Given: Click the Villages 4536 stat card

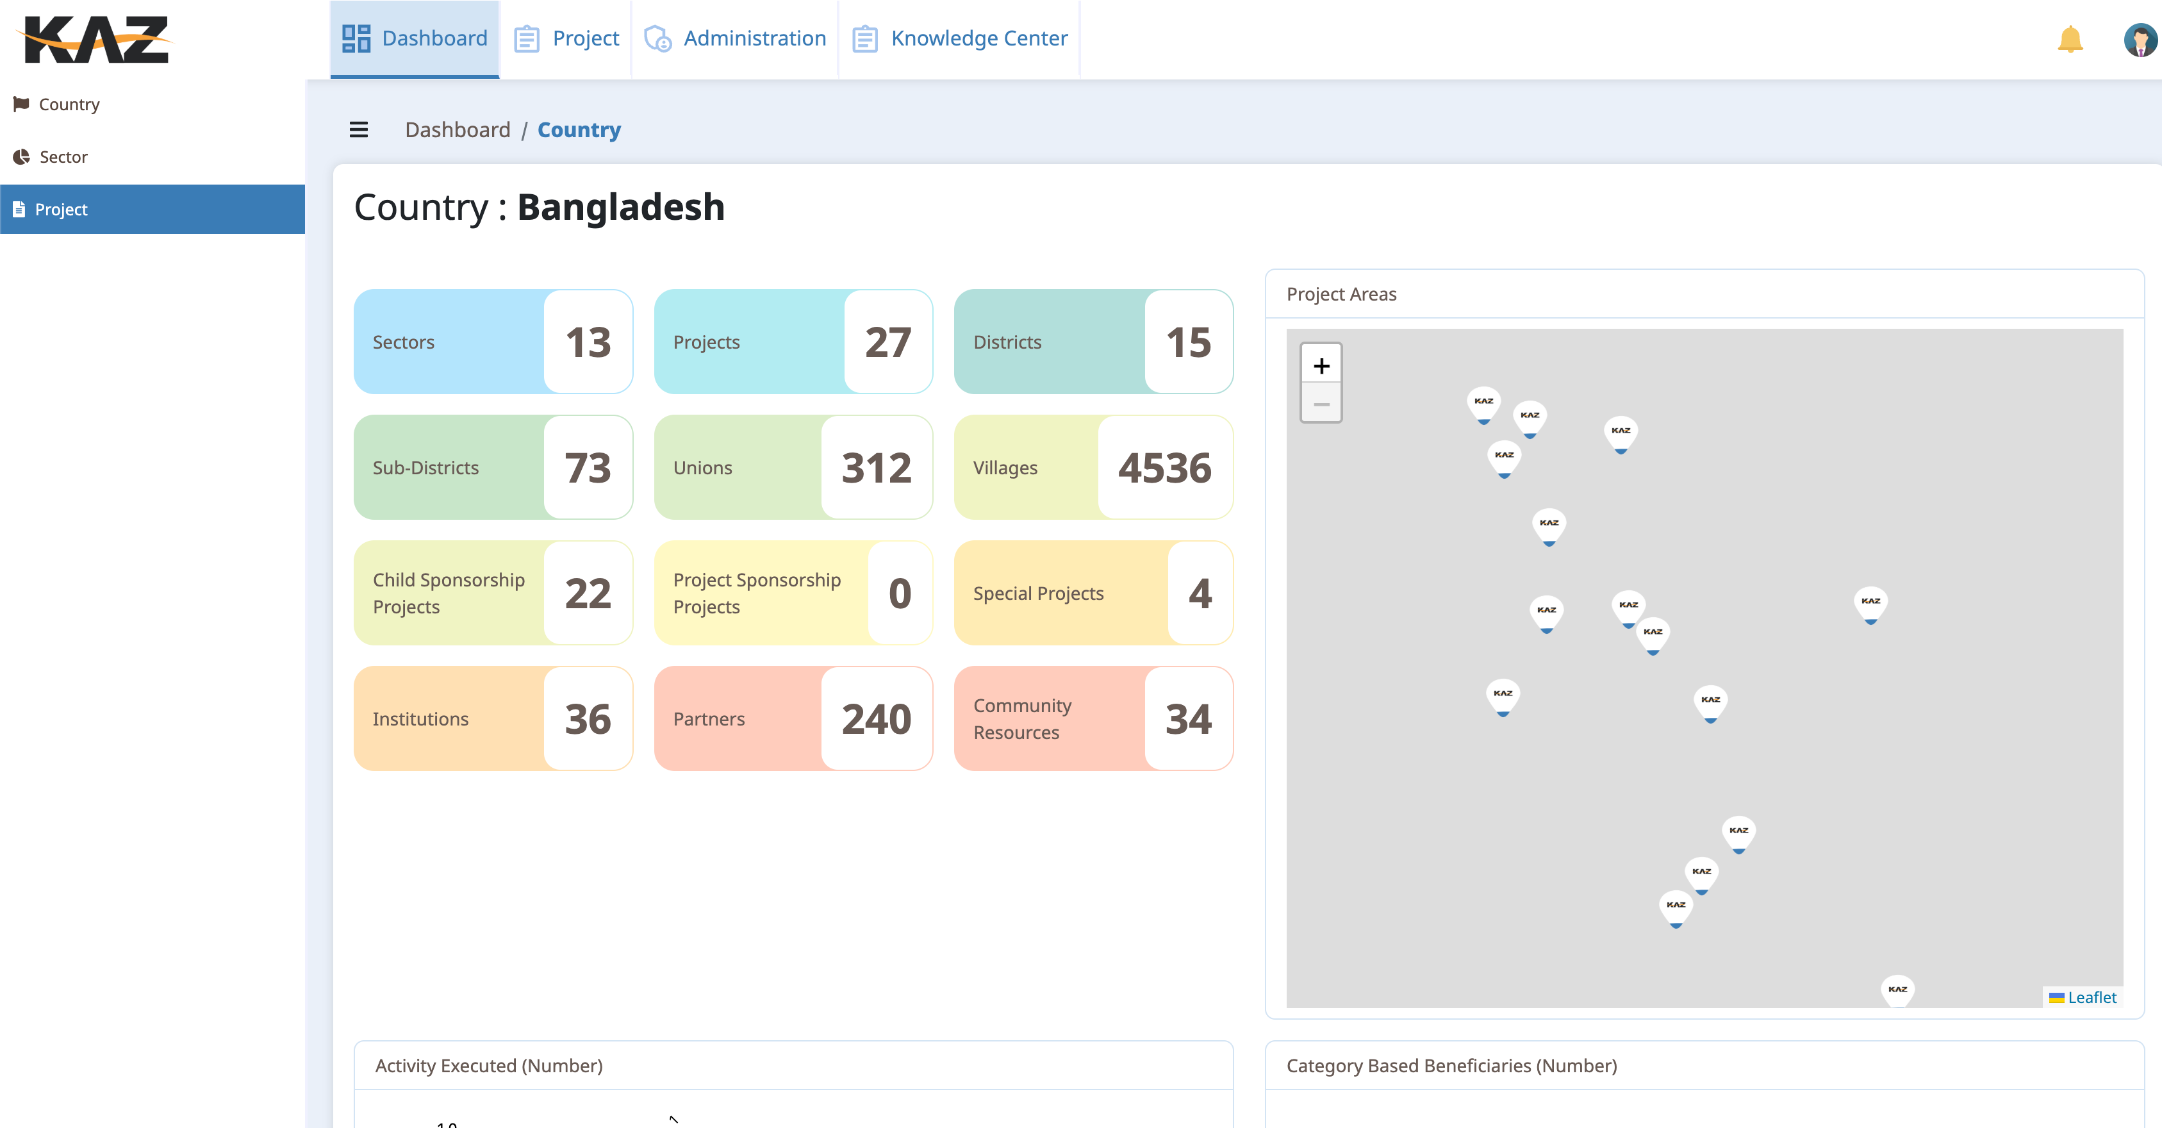Looking at the screenshot, I should click(x=1094, y=467).
